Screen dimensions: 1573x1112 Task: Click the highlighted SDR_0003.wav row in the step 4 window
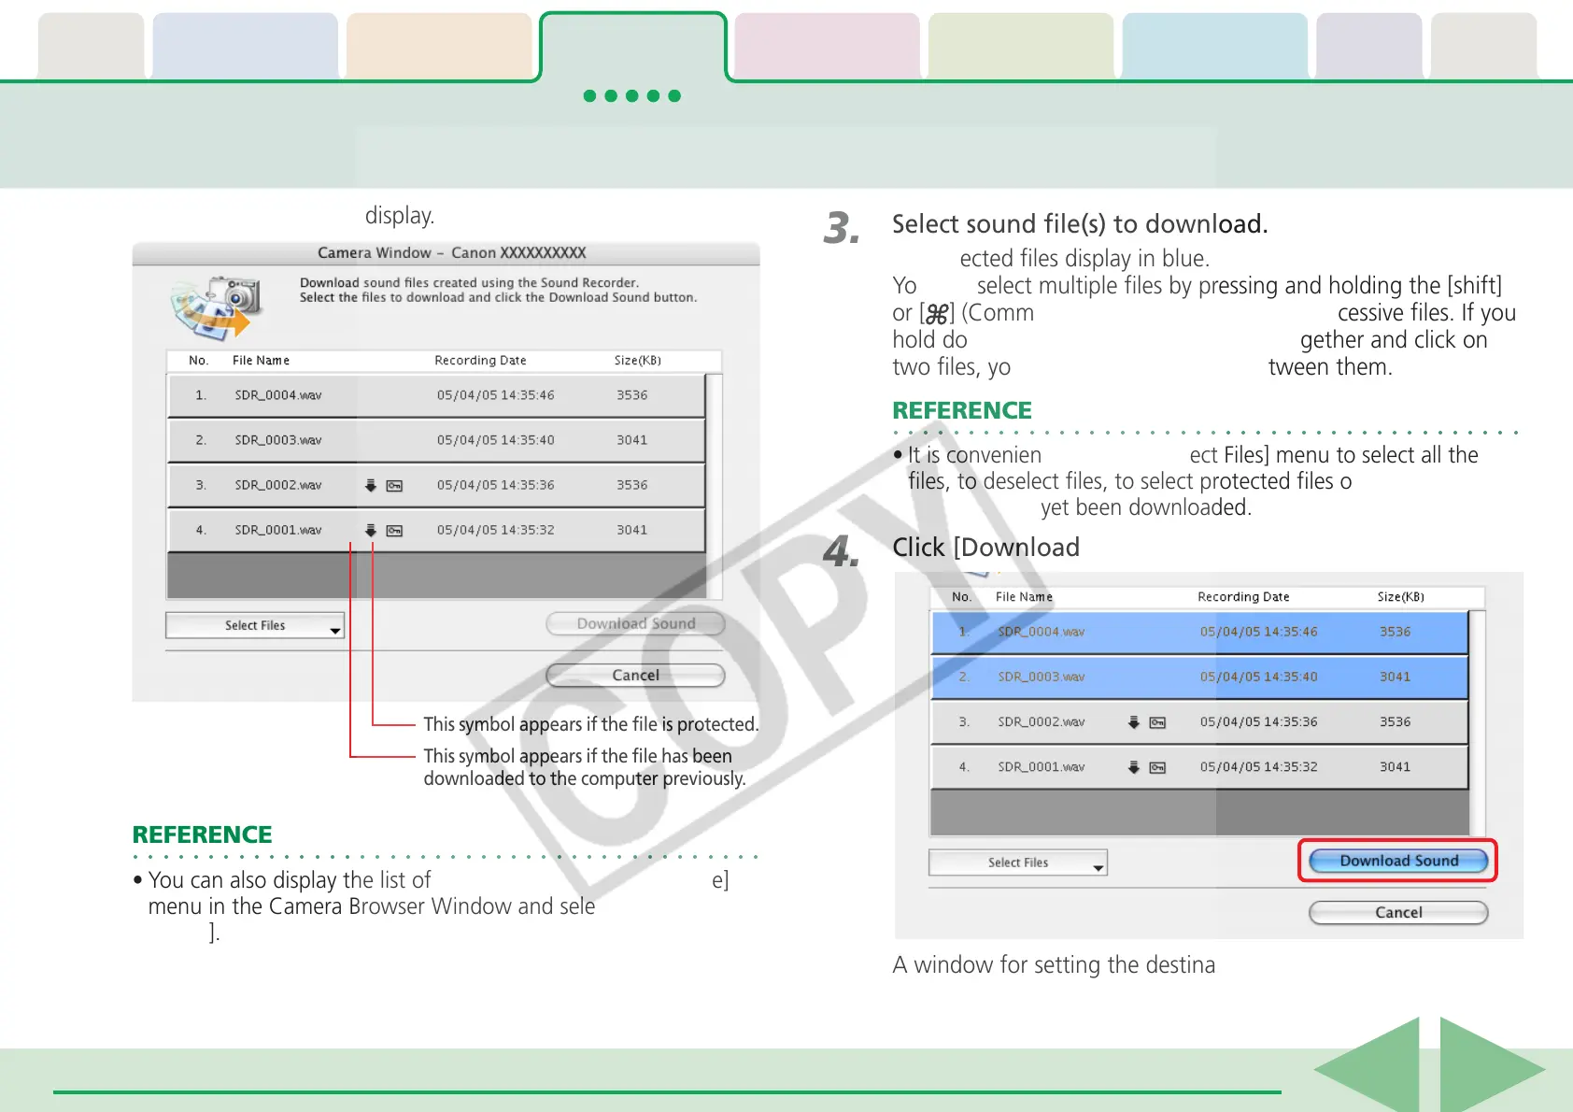point(1199,677)
